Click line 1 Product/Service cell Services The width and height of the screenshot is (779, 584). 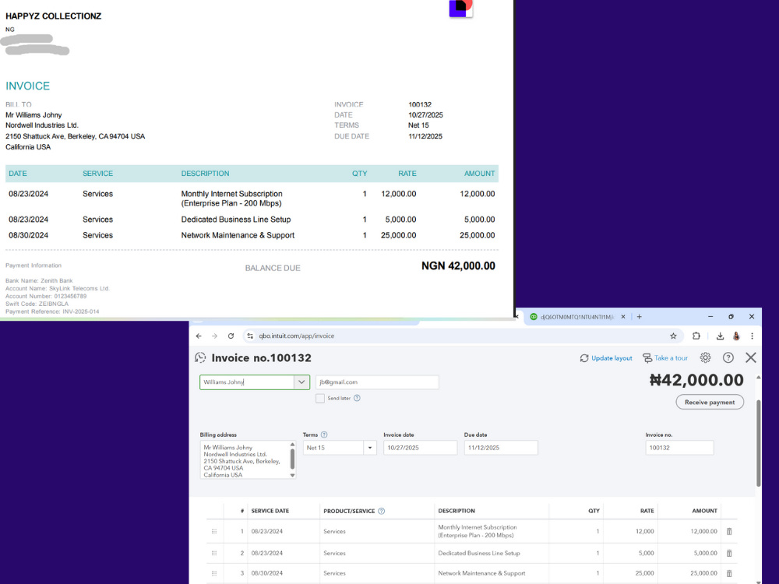334,531
